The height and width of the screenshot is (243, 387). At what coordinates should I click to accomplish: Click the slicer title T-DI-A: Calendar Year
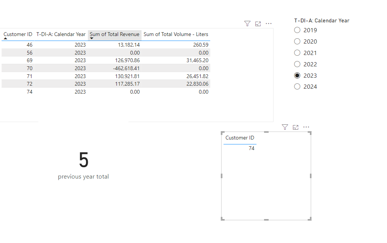(x=322, y=21)
